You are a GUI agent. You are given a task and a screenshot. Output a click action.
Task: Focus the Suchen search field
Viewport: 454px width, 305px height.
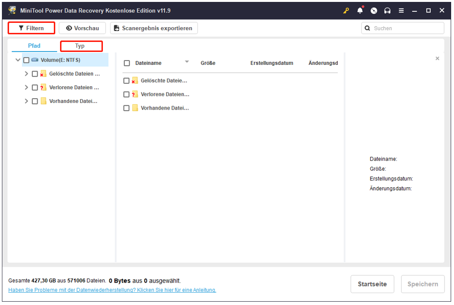coord(403,28)
